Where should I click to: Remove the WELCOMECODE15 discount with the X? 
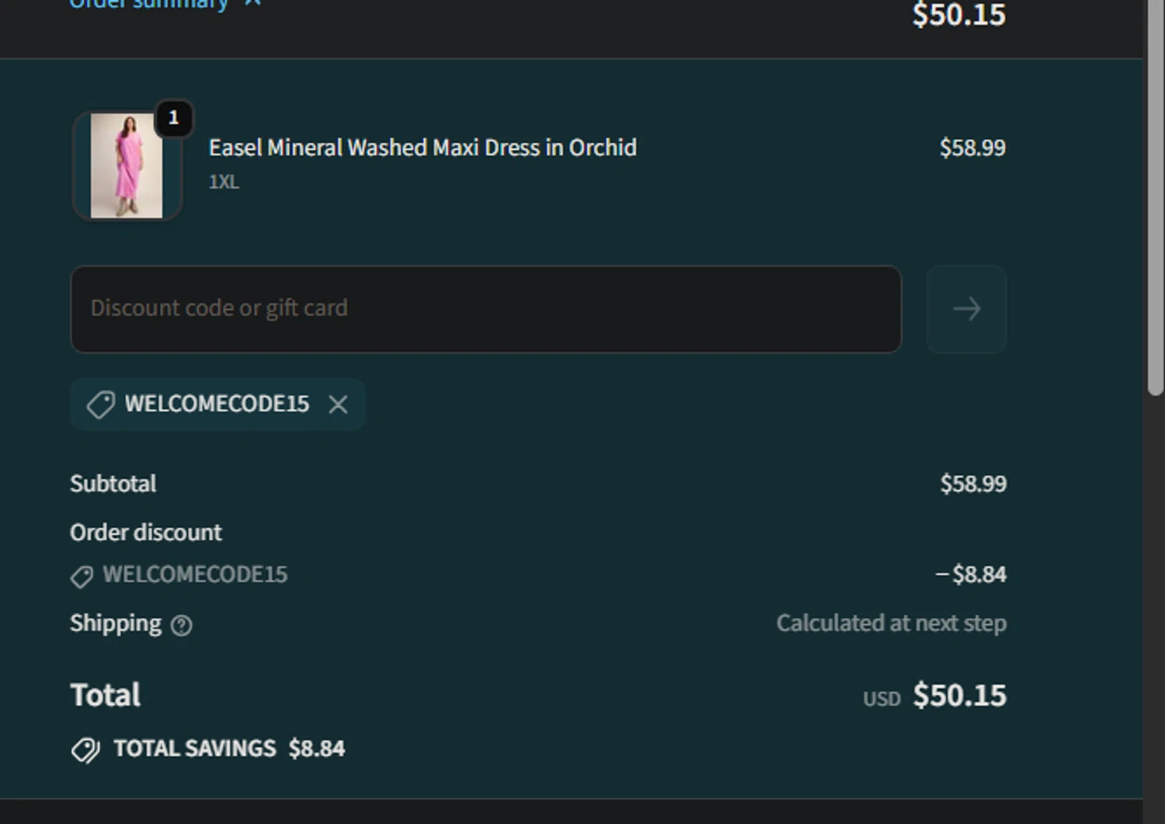pyautogui.click(x=338, y=405)
